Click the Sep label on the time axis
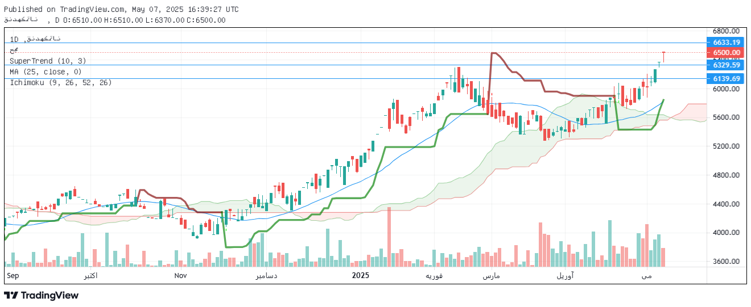 click(x=12, y=275)
